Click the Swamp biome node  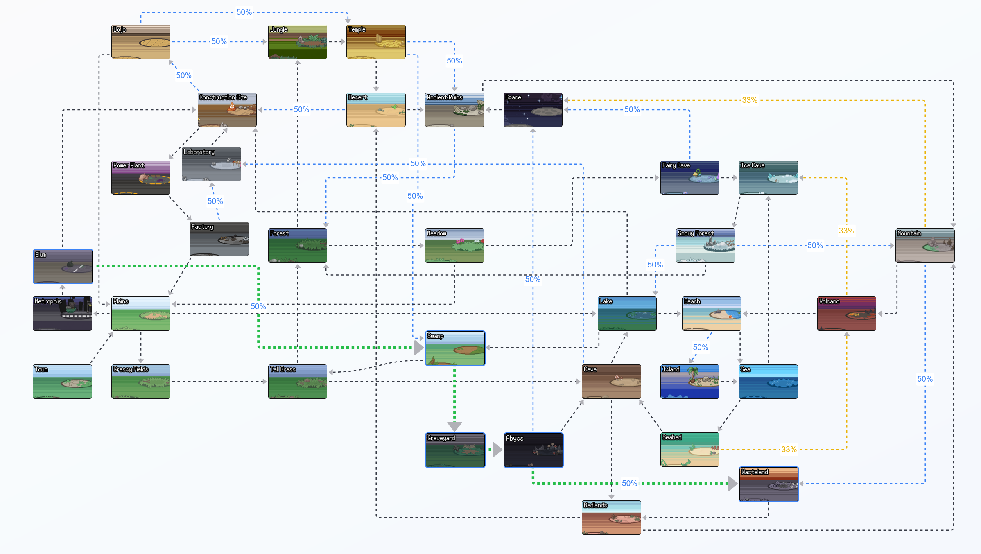[x=454, y=348]
